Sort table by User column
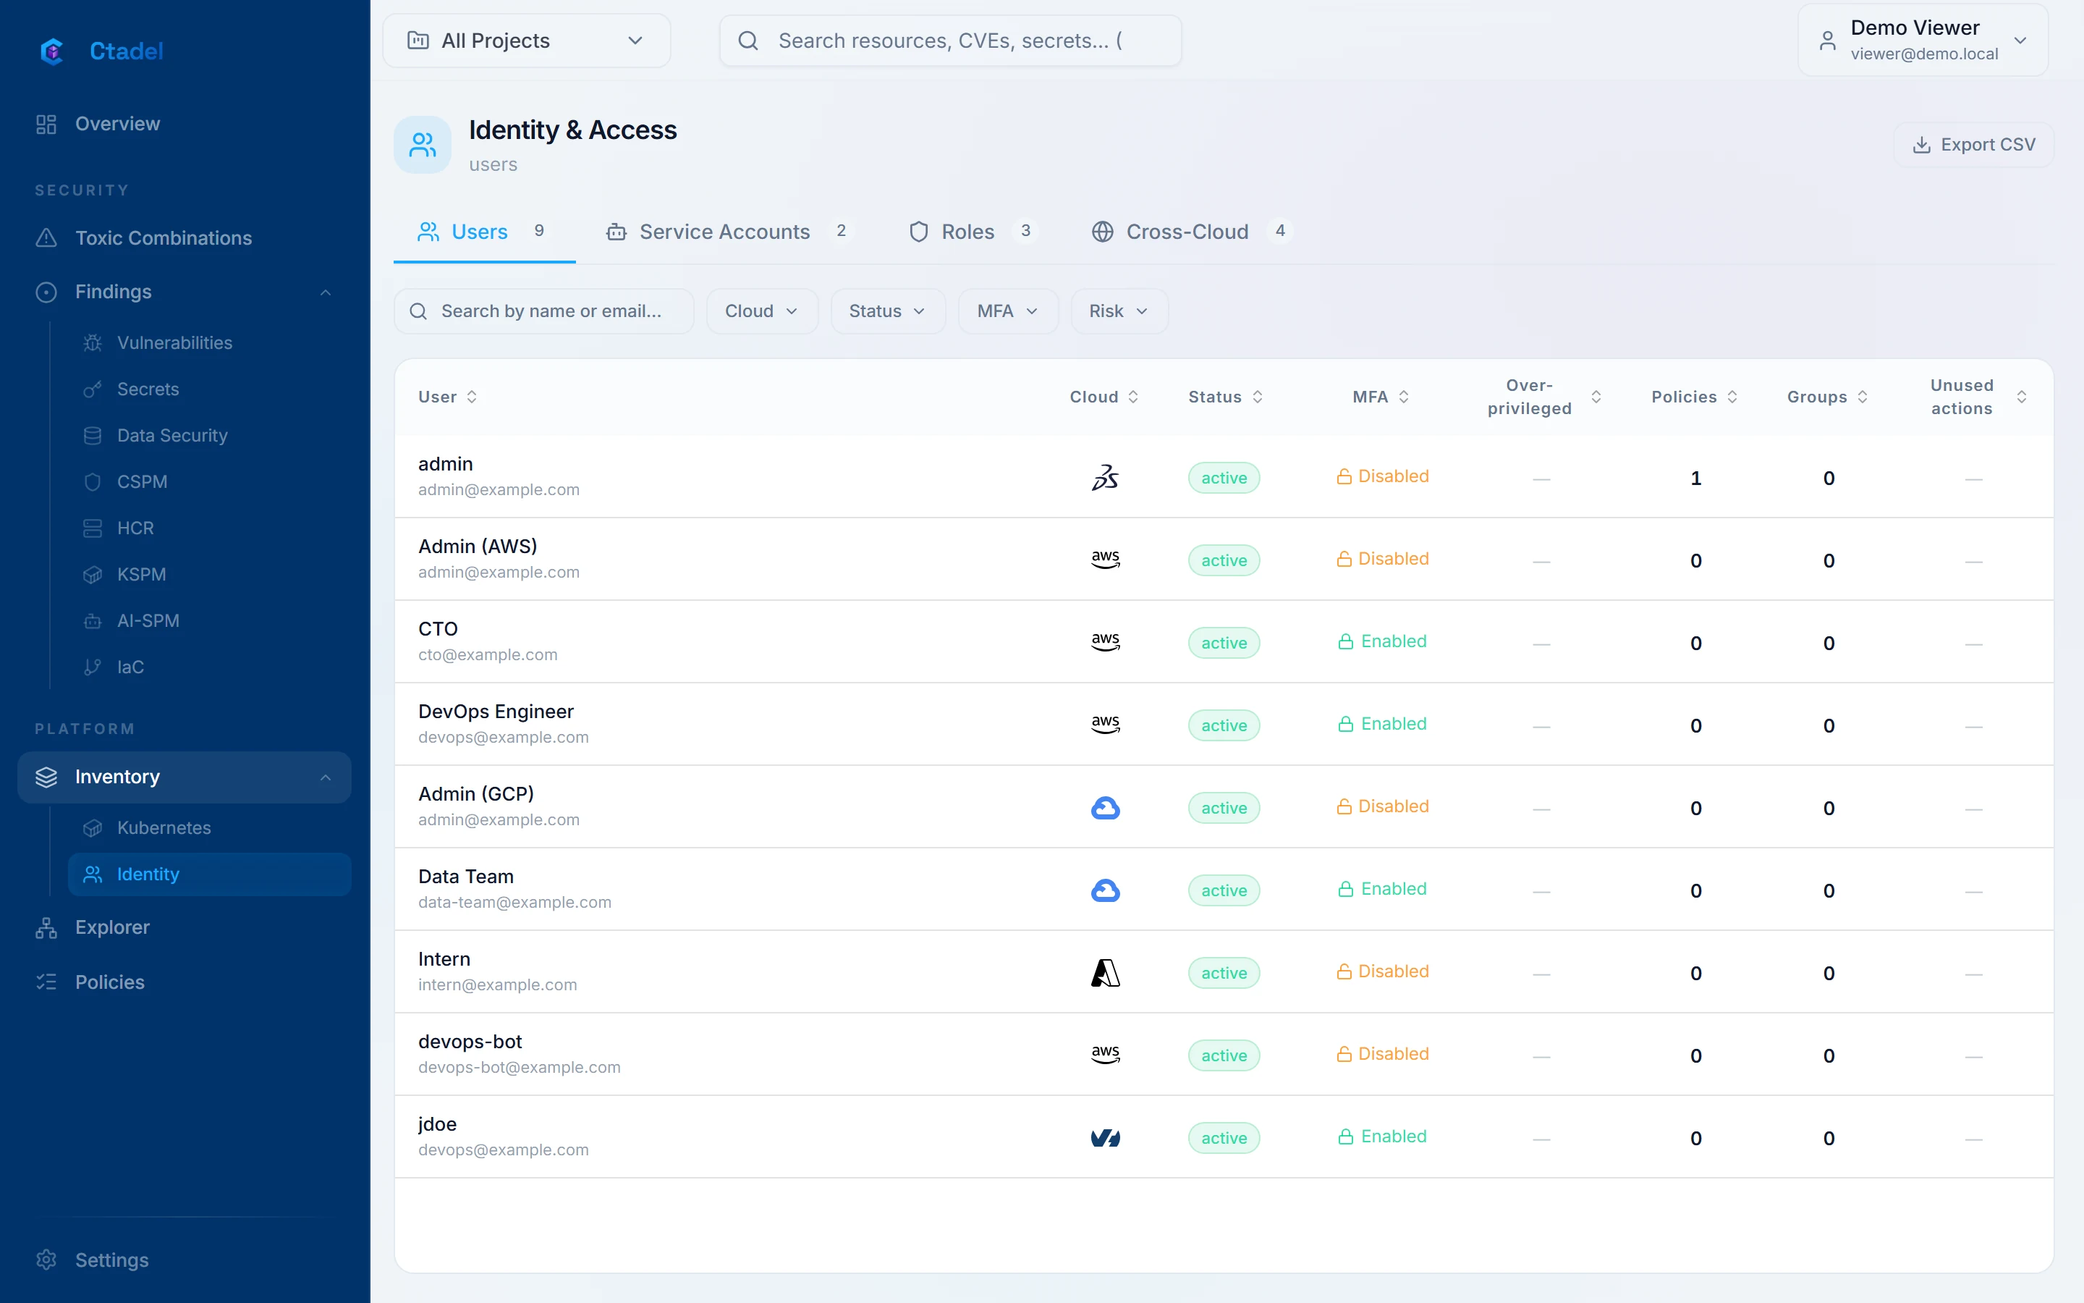This screenshot has height=1303, width=2084. click(x=448, y=397)
